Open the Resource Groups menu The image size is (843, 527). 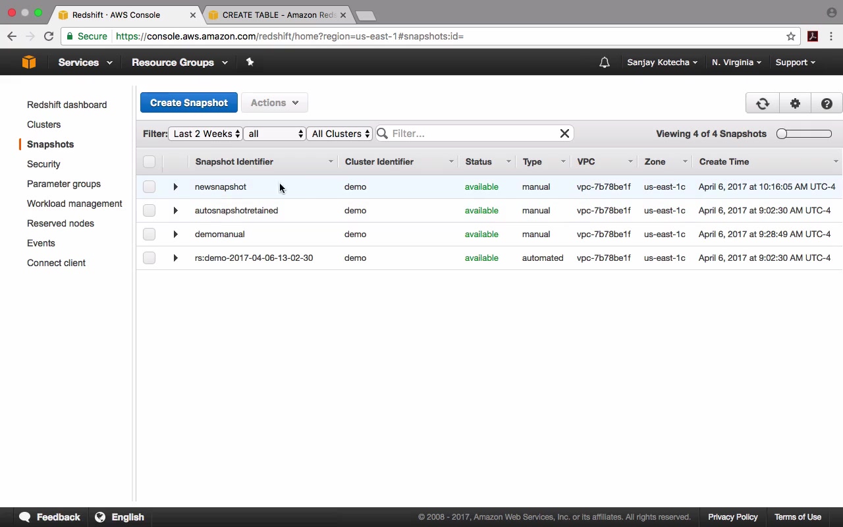click(x=180, y=63)
